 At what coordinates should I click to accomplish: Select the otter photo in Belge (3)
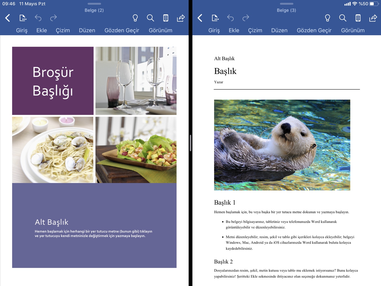pyautogui.click(x=282, y=144)
